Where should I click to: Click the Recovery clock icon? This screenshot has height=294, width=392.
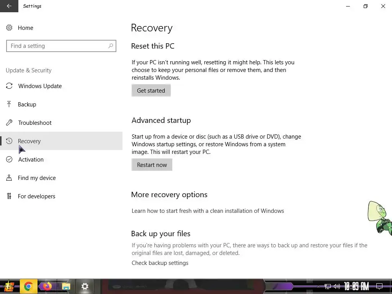point(9,141)
